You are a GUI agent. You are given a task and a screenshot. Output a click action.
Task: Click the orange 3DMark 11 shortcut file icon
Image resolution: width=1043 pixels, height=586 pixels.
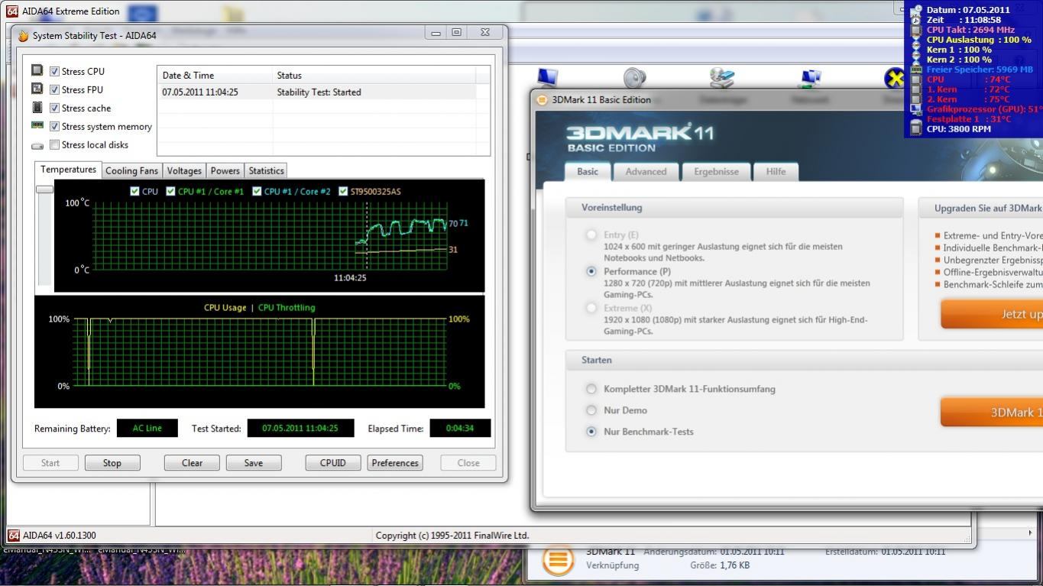tap(558, 562)
